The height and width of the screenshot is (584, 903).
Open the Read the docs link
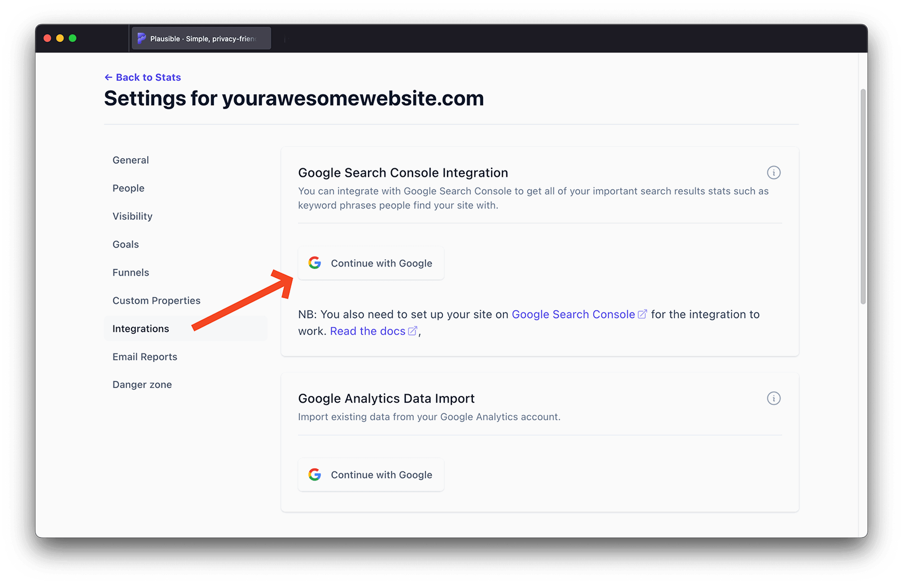click(367, 332)
